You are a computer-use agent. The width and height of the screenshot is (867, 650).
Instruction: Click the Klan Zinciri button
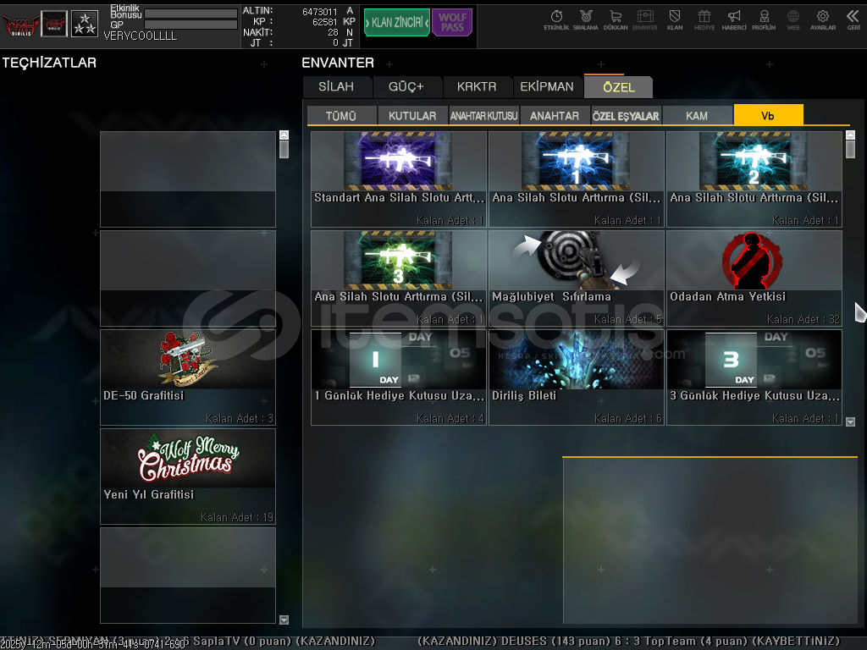click(397, 23)
